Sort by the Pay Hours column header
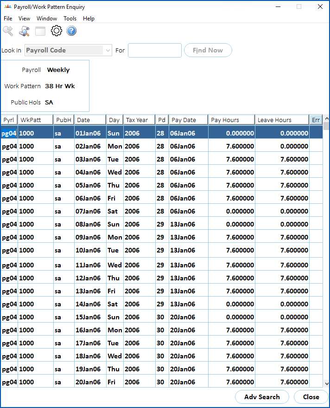 pos(231,120)
